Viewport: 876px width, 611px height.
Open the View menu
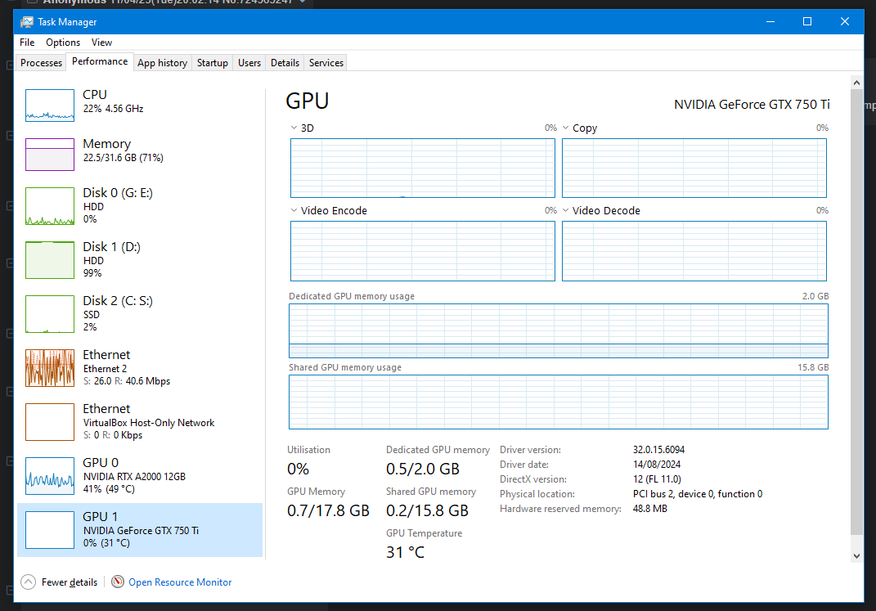click(101, 43)
